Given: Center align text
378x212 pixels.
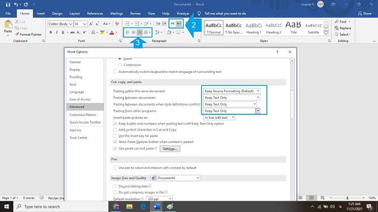Looking at the screenshot, I should [x=133, y=32].
